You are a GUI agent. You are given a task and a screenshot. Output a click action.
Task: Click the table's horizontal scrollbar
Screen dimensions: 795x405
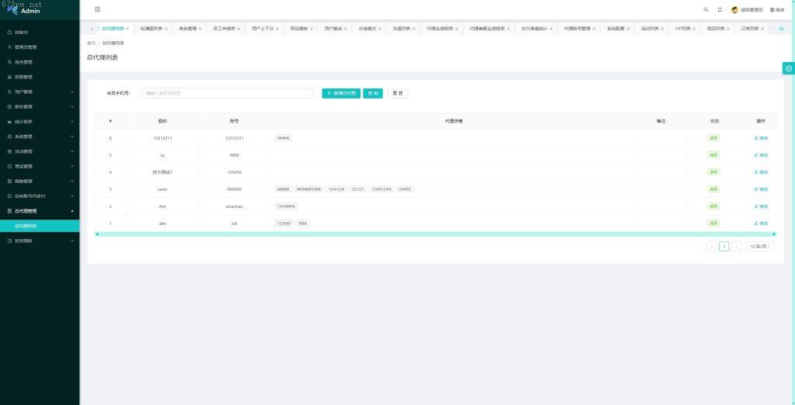436,234
